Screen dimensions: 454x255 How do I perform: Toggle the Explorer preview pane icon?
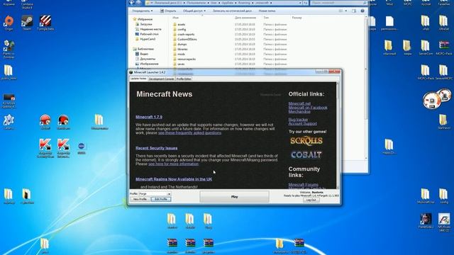(x=354, y=11)
